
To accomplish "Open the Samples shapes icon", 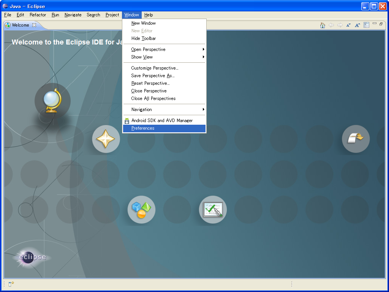I will coord(141,209).
